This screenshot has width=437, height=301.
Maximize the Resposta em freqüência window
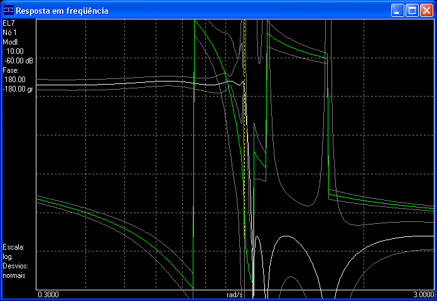point(412,11)
